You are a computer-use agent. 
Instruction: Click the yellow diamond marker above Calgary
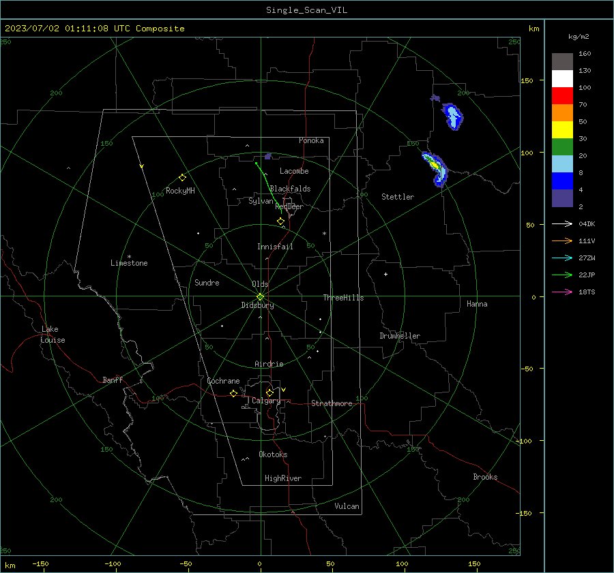pos(269,392)
